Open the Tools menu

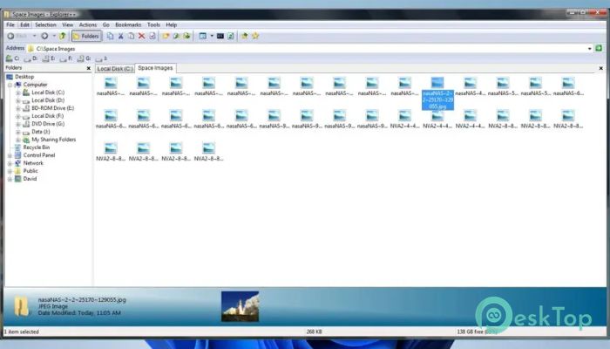[x=153, y=24]
